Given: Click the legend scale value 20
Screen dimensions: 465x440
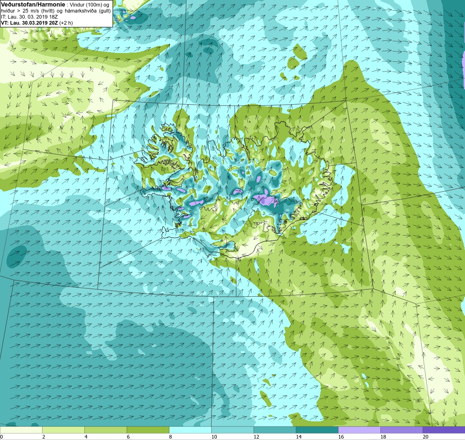Looking at the screenshot, I should [x=425, y=437].
